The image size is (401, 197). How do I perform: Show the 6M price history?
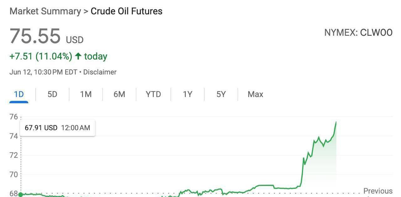tap(119, 94)
